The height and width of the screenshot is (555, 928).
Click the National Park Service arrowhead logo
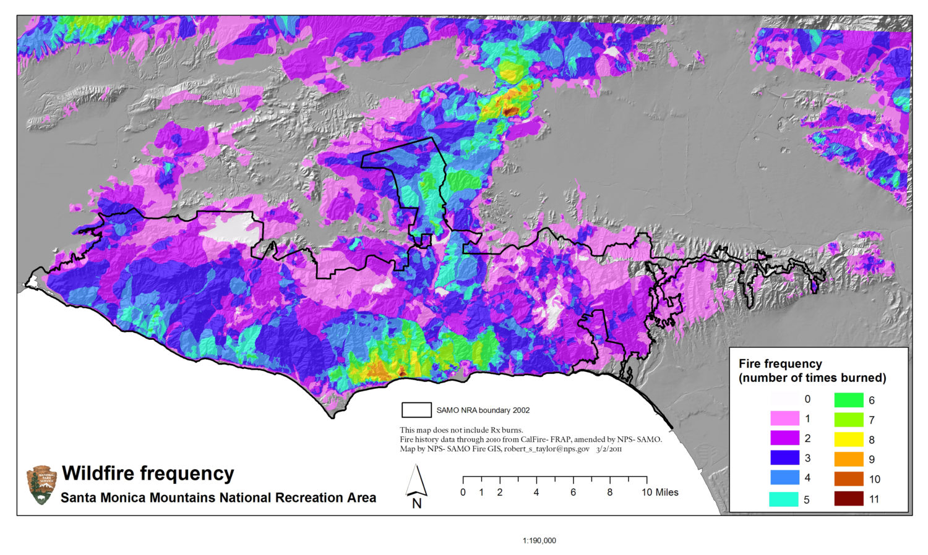coord(42,484)
